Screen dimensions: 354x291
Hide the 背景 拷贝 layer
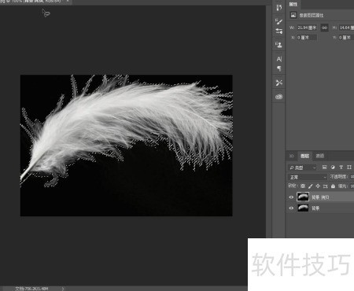(x=291, y=197)
